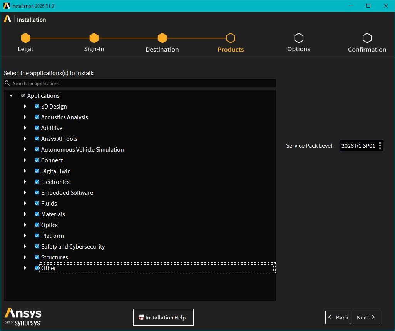Open the Service Pack Level dropdown
The height and width of the screenshot is (331, 395).
coord(362,145)
